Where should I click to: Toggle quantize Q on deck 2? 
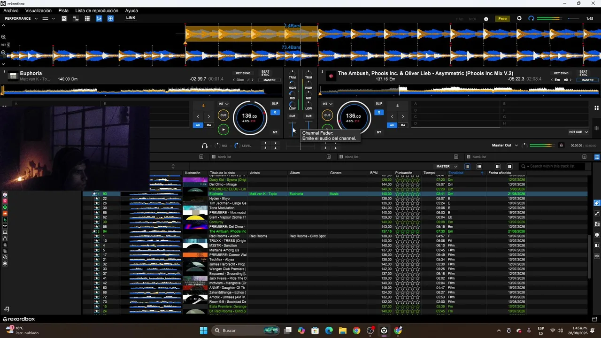[379, 112]
